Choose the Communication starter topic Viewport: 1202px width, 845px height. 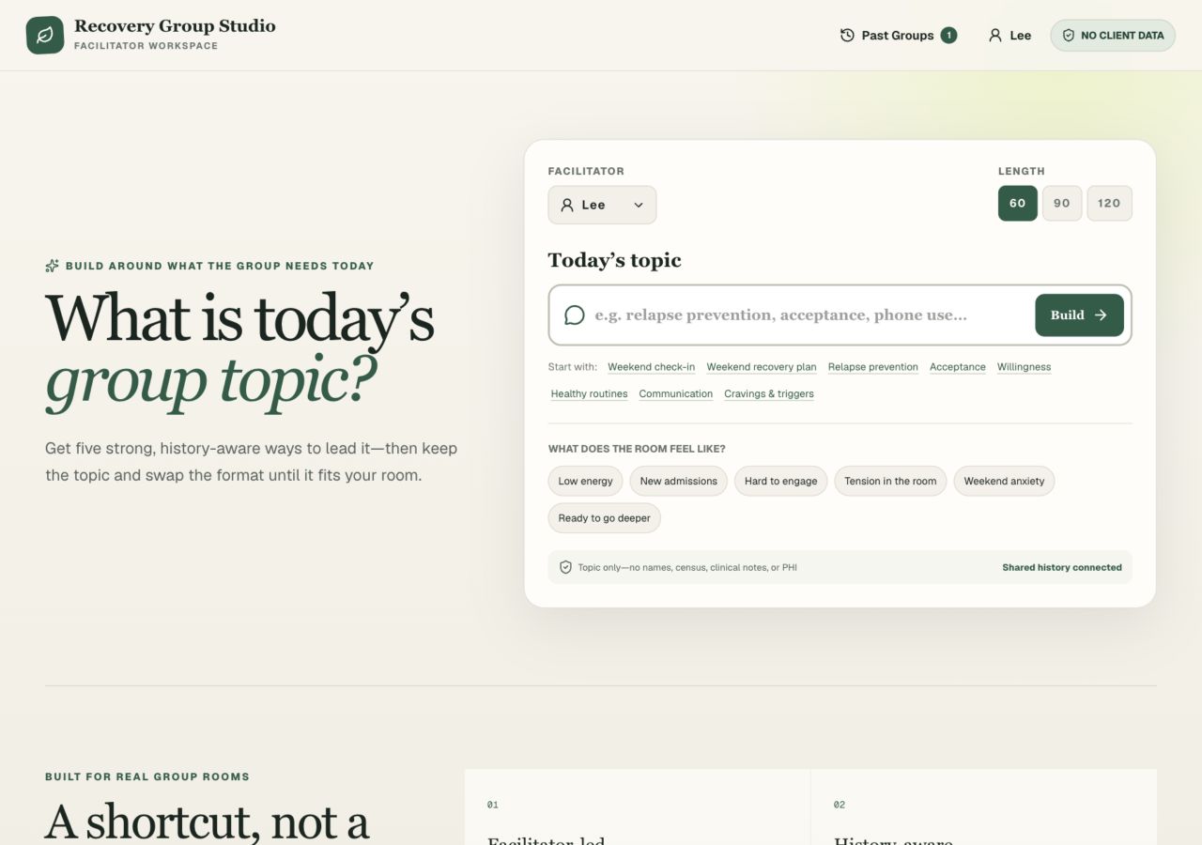[675, 394]
